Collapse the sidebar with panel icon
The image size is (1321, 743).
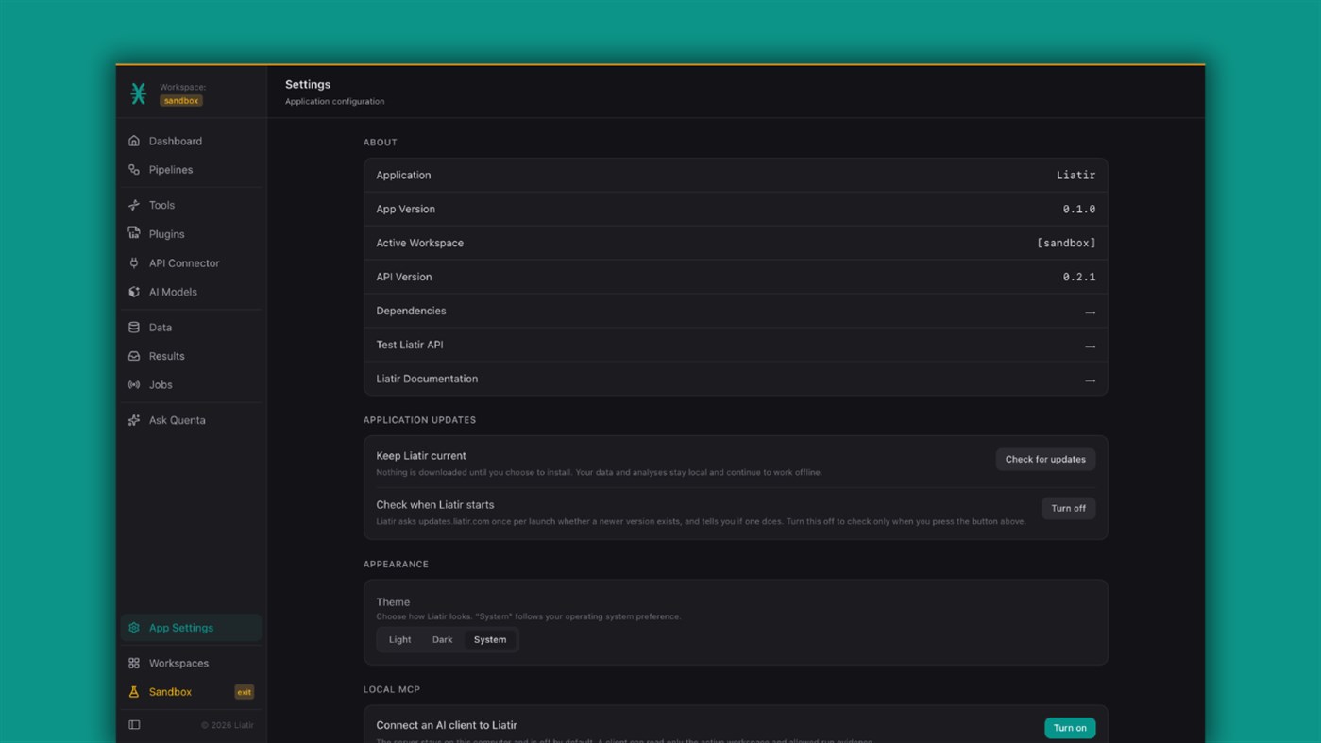134,725
